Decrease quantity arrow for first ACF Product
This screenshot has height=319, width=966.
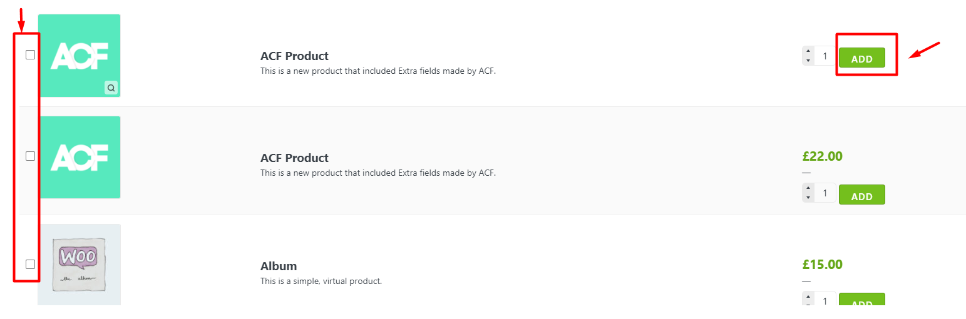point(808,61)
